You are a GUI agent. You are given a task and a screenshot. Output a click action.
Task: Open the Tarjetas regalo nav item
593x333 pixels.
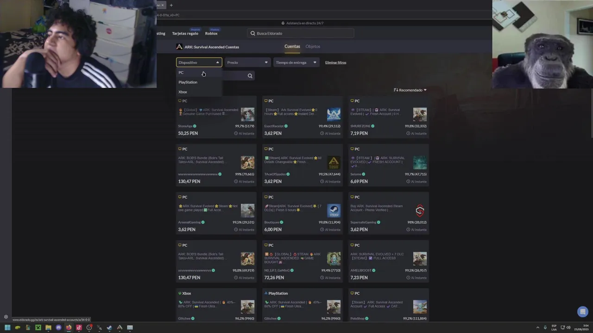point(185,33)
